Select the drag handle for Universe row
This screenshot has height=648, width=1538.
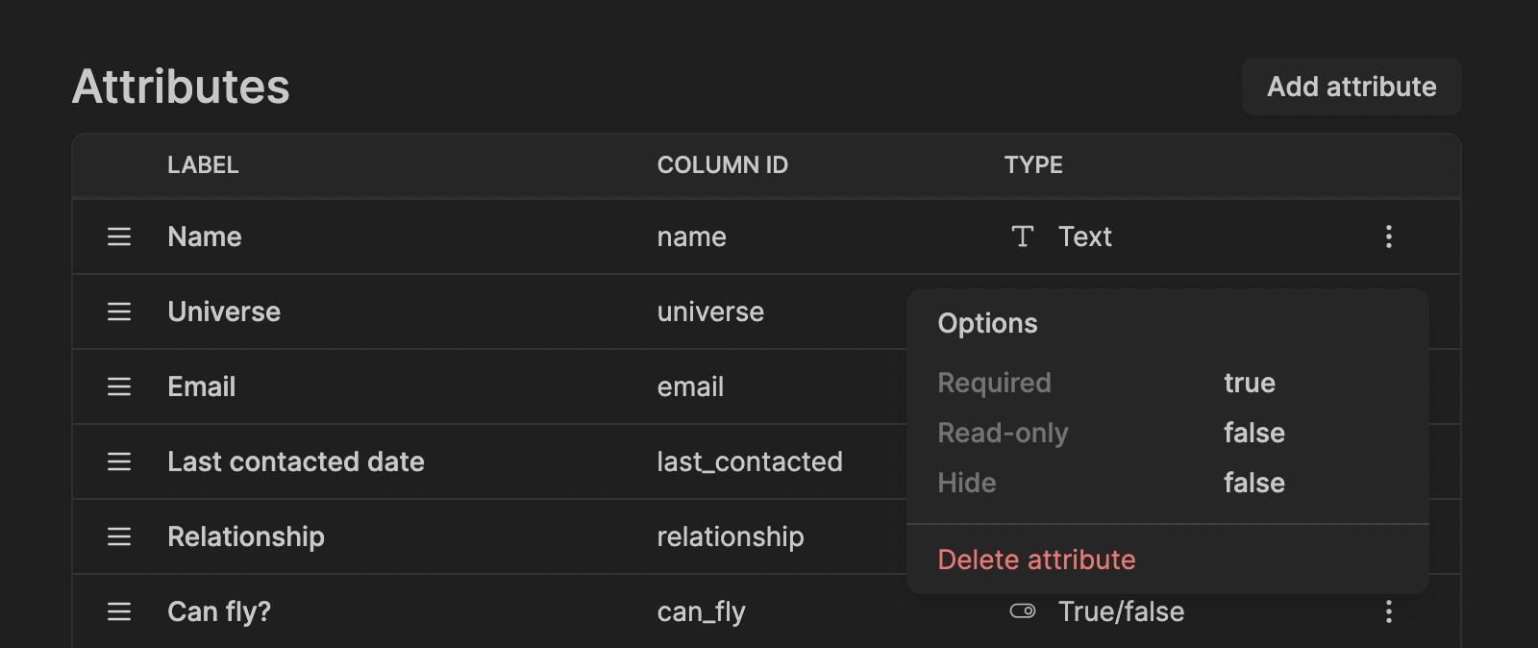tap(119, 312)
